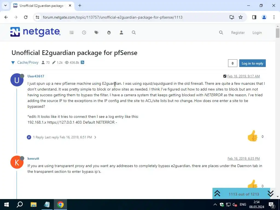Open the Popular flame icon
The width and height of the screenshot is (280, 210).
tap(109, 33)
